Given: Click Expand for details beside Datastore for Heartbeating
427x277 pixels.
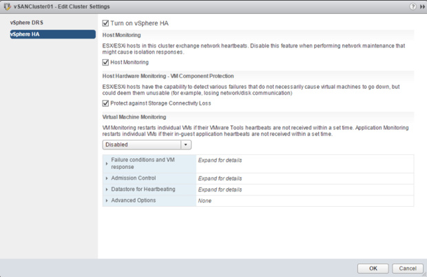Looking at the screenshot, I should [220, 189].
